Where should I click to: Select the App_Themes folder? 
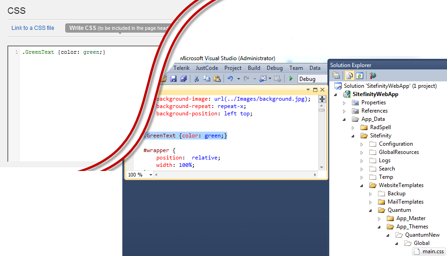pyautogui.click(x=412, y=227)
